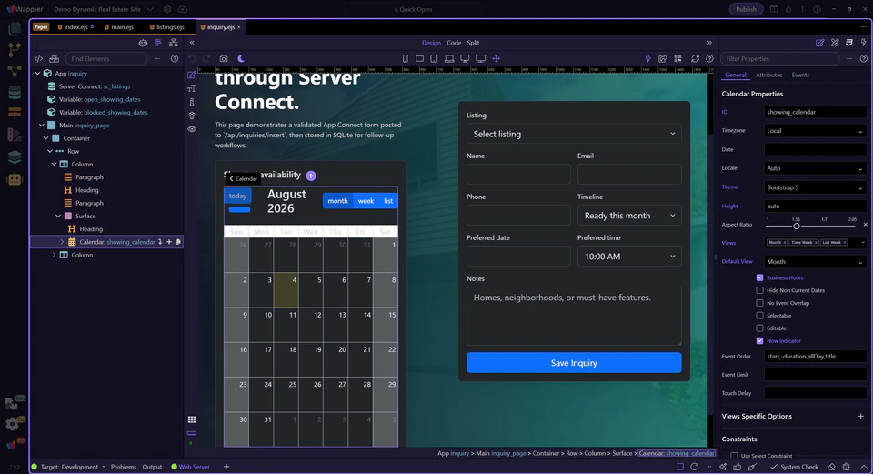
Task: Enable No Event Overlap checkbox
Action: (x=759, y=303)
